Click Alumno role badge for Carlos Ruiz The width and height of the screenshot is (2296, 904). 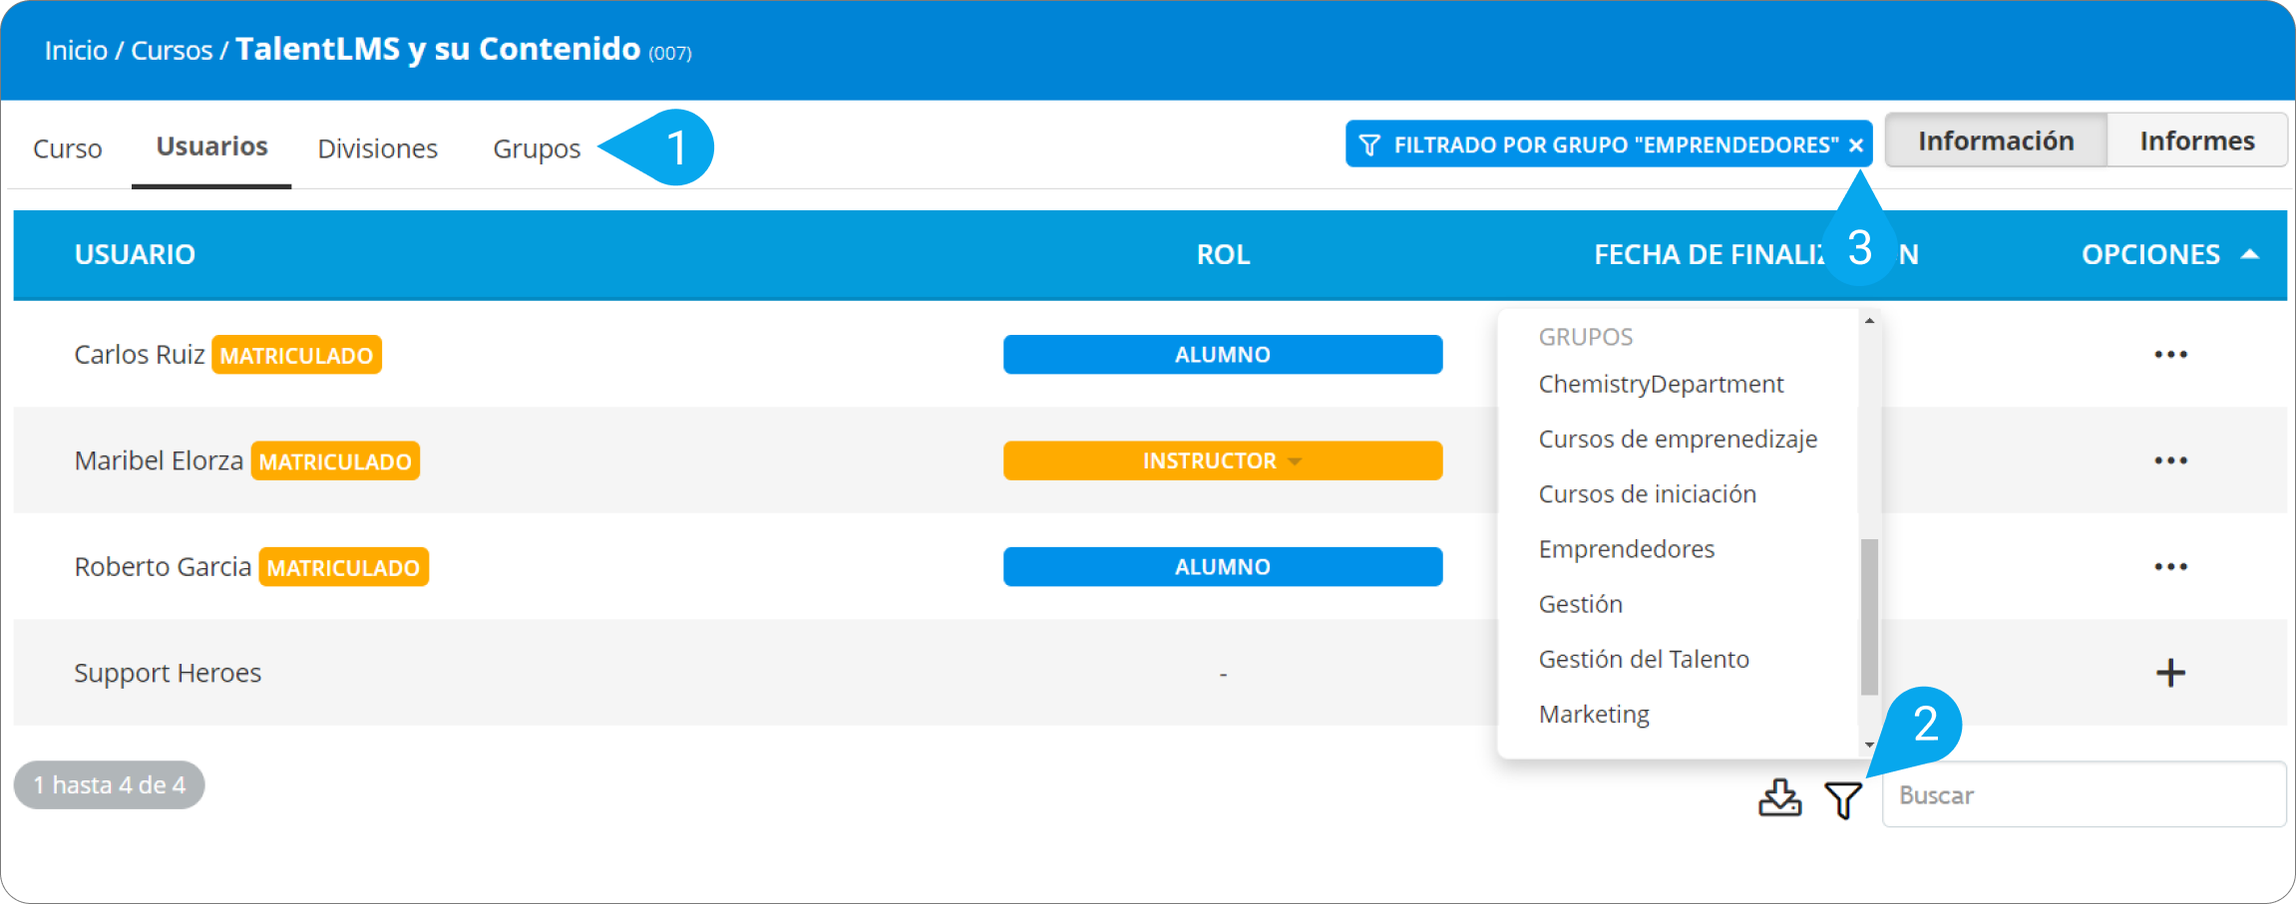1223,355
